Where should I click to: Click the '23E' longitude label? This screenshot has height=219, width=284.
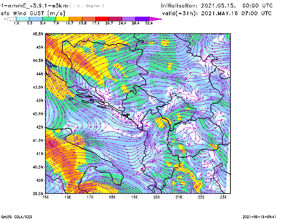point(223,197)
